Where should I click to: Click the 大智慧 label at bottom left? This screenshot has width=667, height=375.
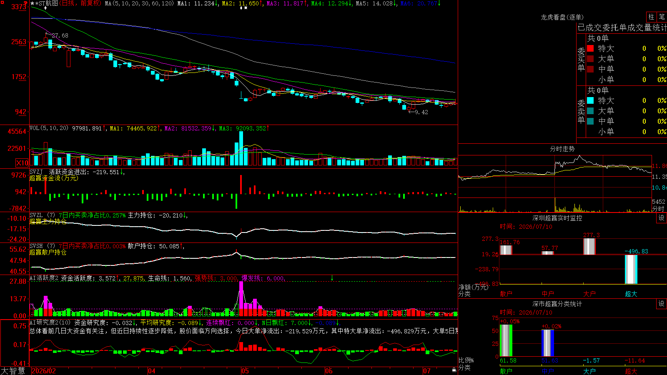[13, 371]
